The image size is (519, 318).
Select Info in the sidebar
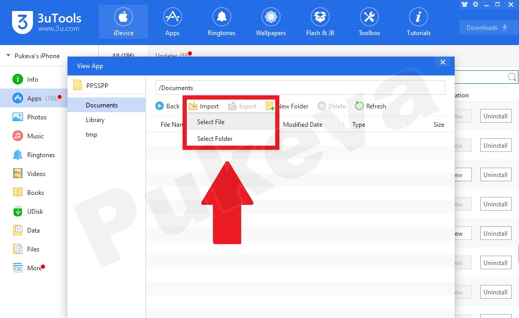click(33, 79)
